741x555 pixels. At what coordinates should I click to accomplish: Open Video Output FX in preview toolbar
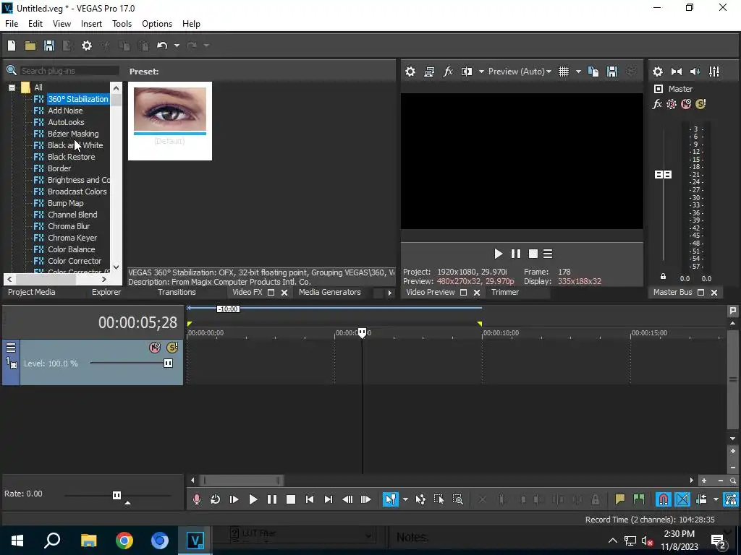[x=447, y=72]
